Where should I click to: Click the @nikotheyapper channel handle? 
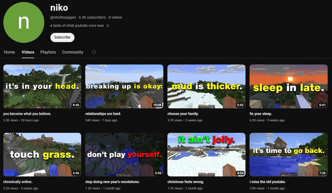[62, 17]
